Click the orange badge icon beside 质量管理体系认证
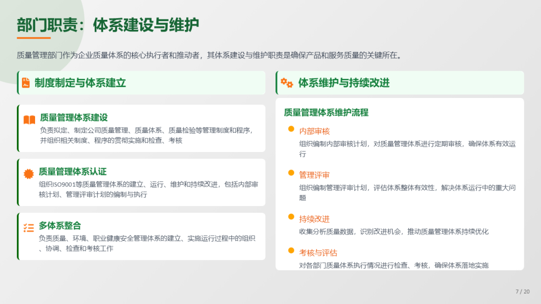 pyautogui.click(x=29, y=173)
